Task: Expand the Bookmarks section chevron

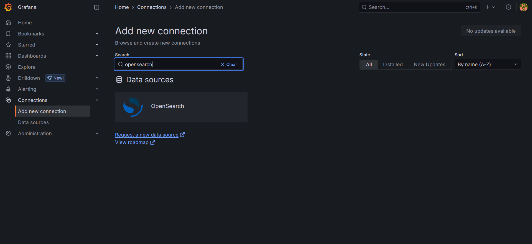Action: (x=97, y=34)
